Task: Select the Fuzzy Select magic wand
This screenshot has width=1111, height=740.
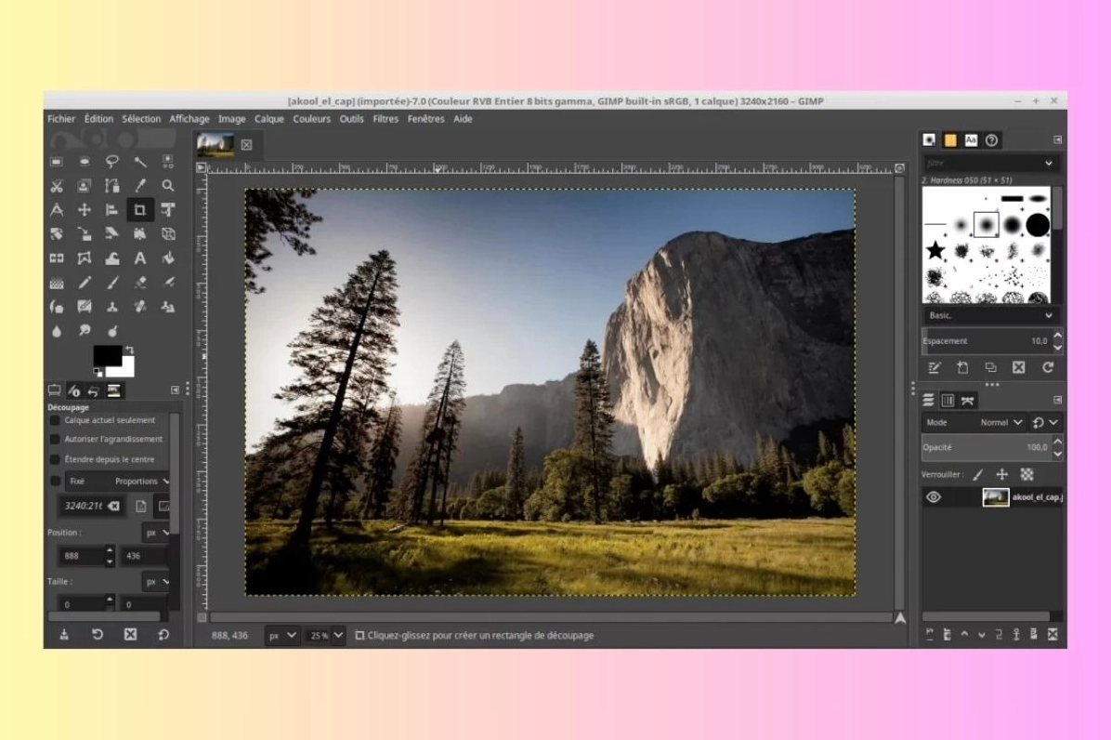Action: [x=140, y=161]
